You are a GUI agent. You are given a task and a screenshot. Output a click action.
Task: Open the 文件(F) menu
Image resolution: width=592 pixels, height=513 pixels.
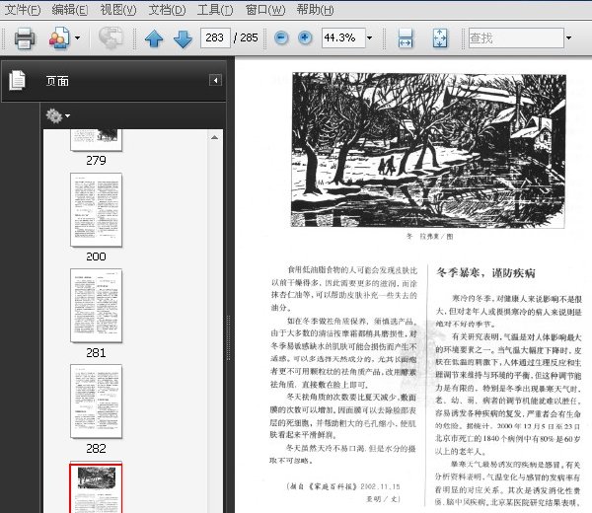[x=23, y=10]
